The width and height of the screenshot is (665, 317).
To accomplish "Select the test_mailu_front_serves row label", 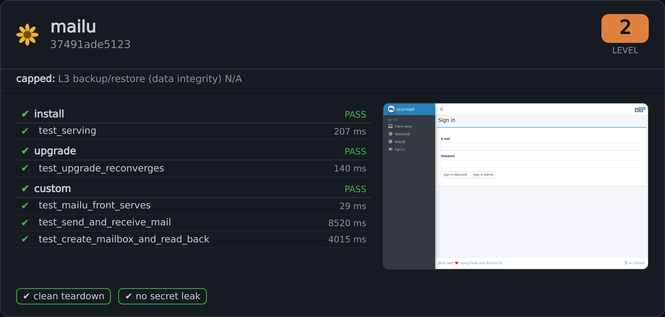I will click(95, 205).
